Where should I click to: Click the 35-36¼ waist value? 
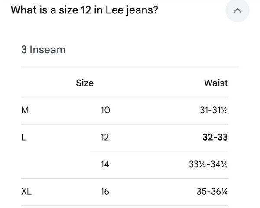212,192
